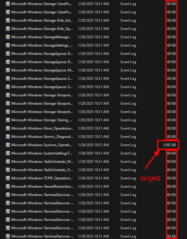Select the Store_Operational event log icon
Image resolution: width=187 pixels, height=239 pixels.
coord(8,128)
